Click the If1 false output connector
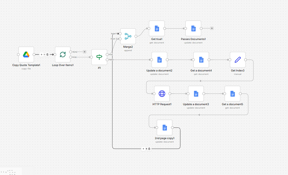 pos(108,60)
